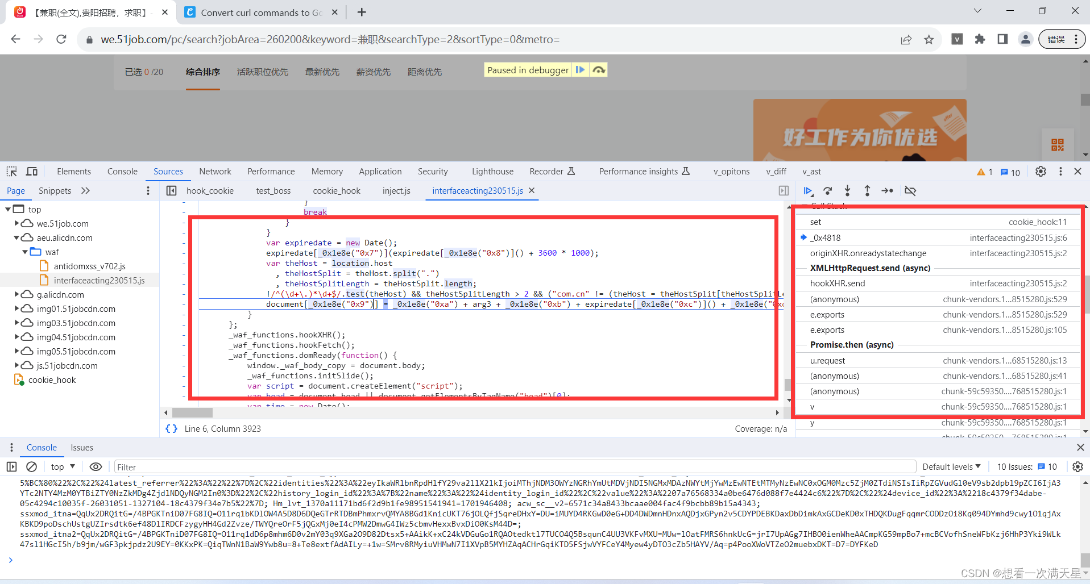Resume script execution in debugger toolbar
This screenshot has width=1090, height=584.
click(808, 191)
